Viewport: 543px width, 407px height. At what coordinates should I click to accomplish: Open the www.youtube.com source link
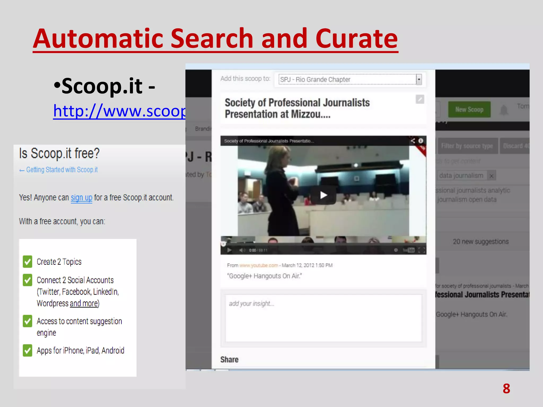259,265
